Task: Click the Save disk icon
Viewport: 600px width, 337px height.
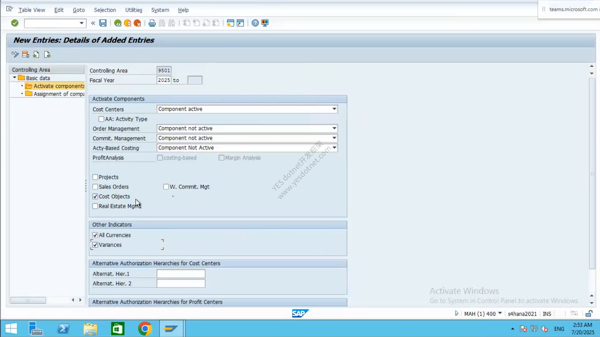Action: (103, 23)
